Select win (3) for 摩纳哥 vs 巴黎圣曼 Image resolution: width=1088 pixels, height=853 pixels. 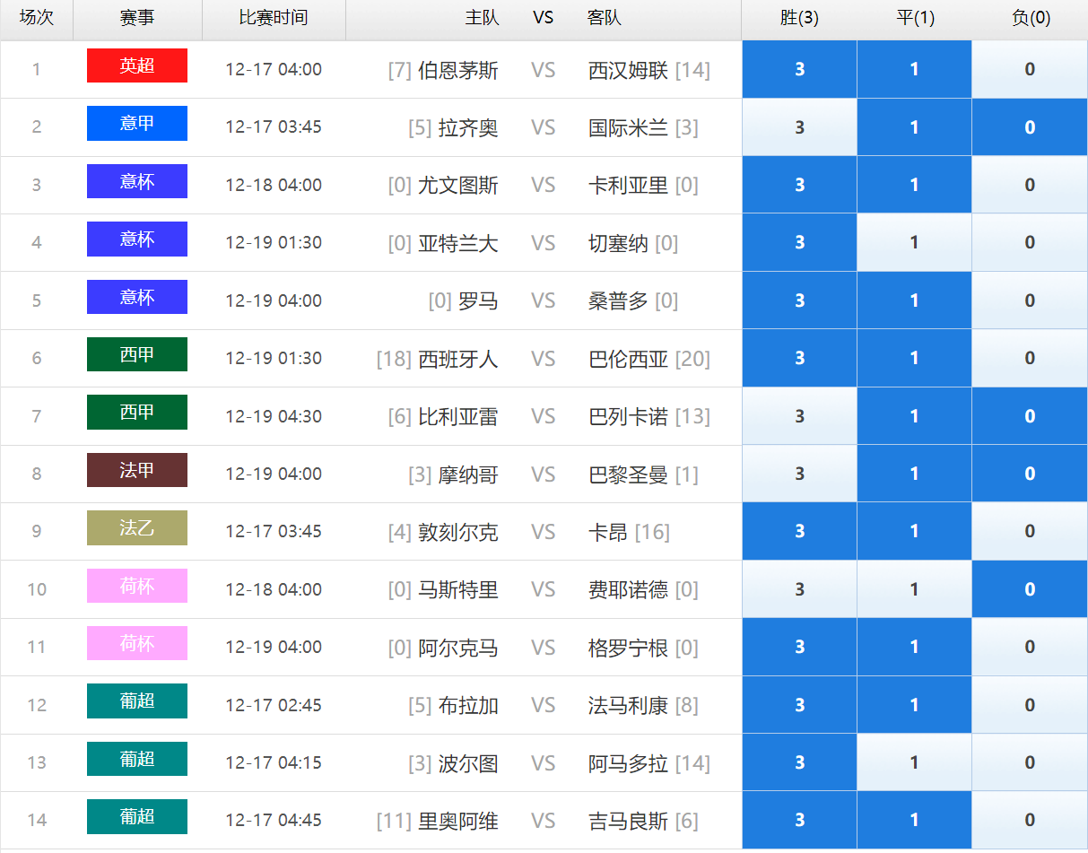(x=799, y=474)
